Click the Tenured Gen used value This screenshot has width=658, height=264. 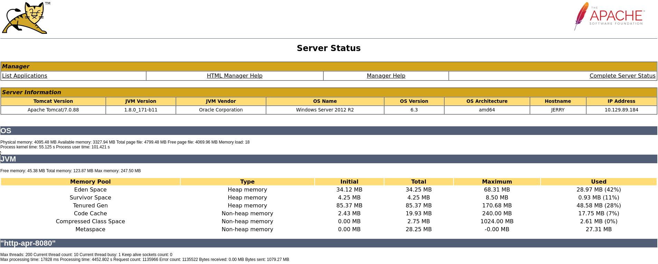[598, 205]
